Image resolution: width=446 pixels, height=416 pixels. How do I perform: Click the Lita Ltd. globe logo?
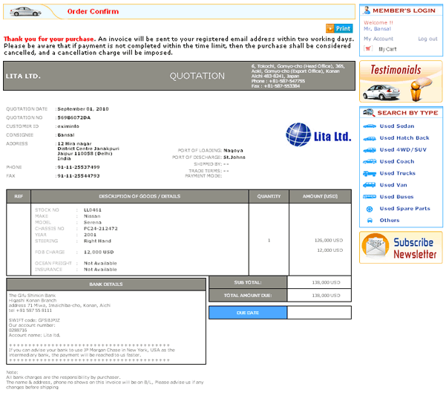click(x=299, y=135)
